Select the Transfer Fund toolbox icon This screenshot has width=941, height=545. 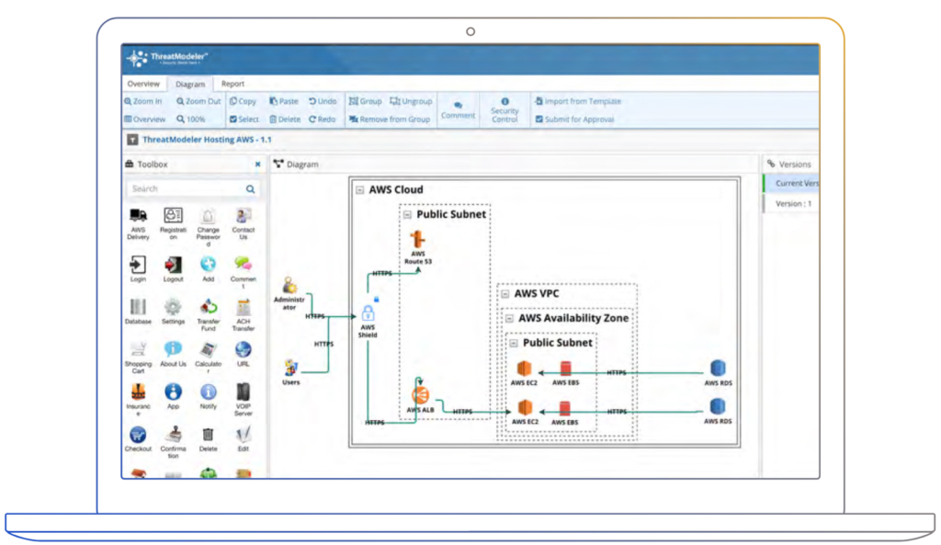[x=209, y=307]
